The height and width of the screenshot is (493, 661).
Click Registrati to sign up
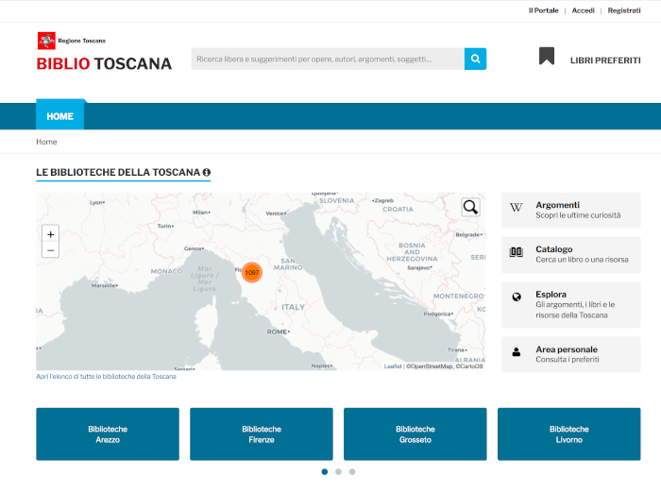624,10
